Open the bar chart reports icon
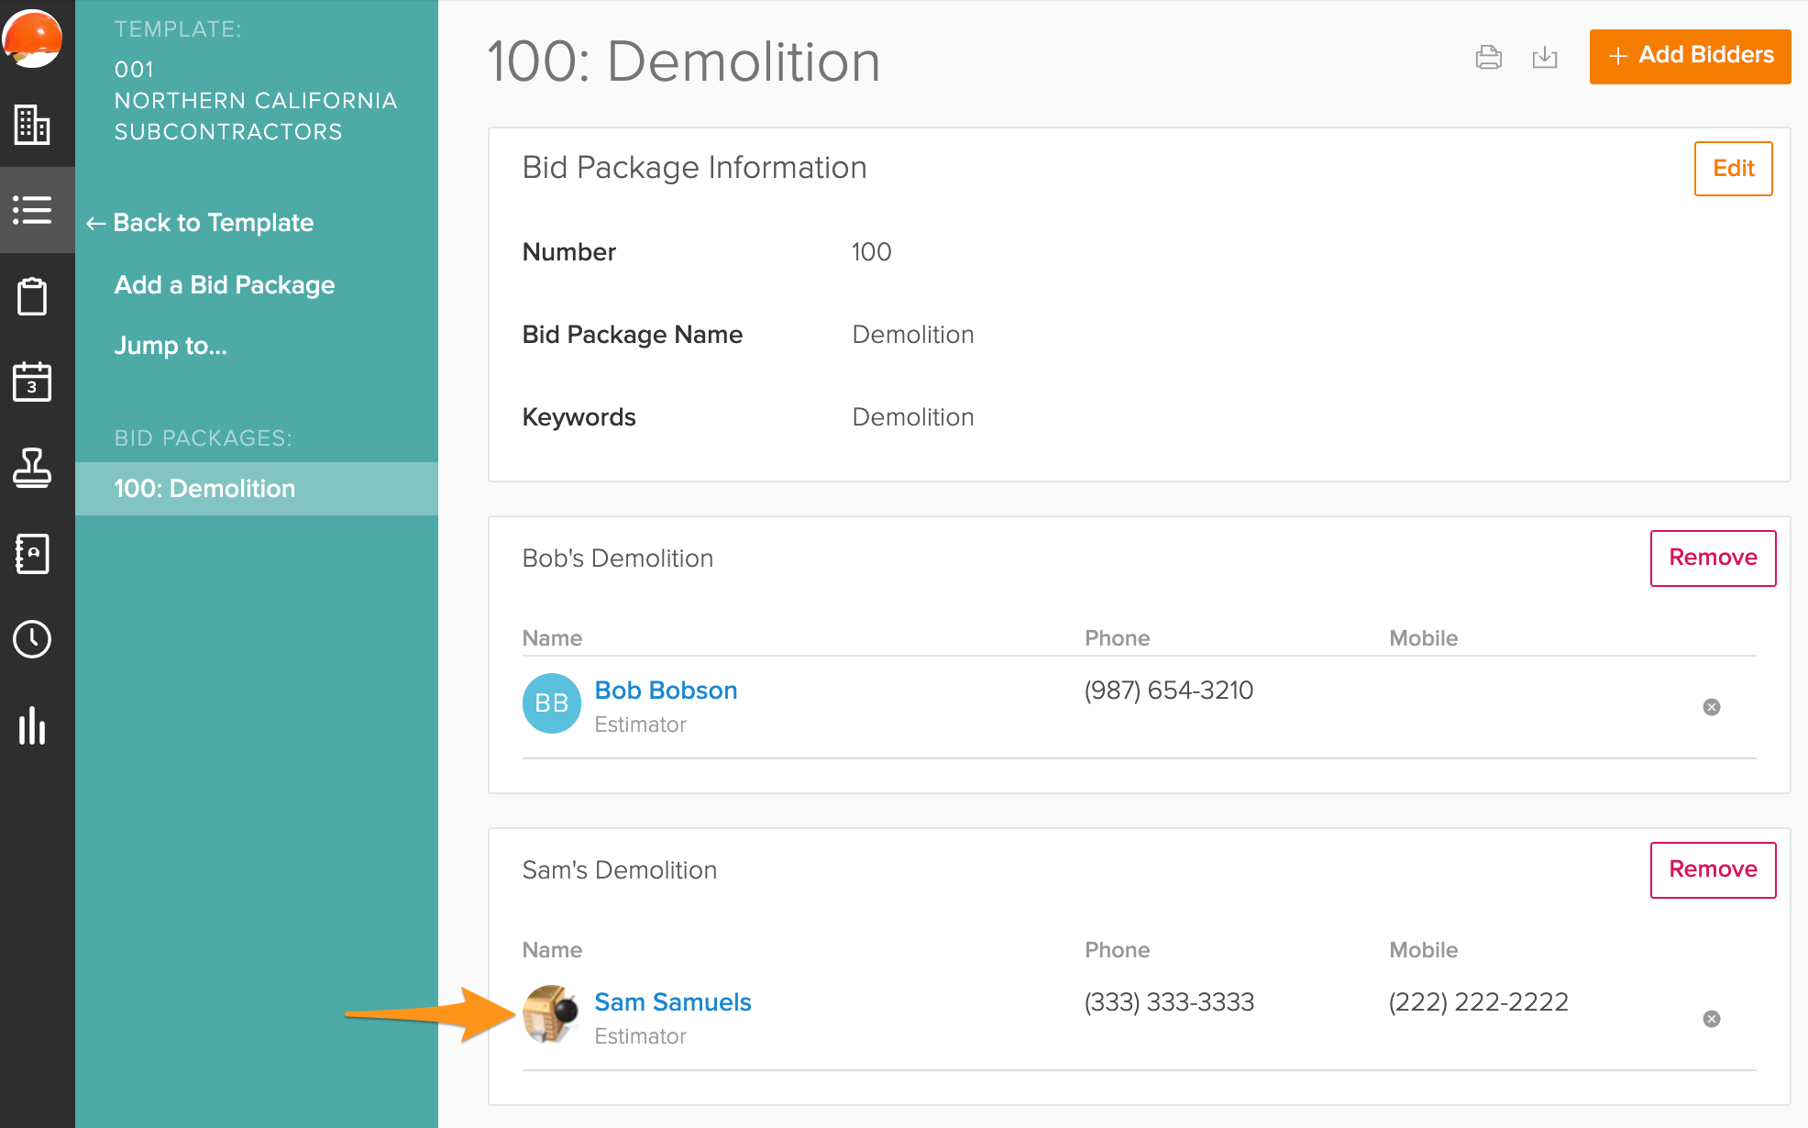The image size is (1808, 1128). 32,725
